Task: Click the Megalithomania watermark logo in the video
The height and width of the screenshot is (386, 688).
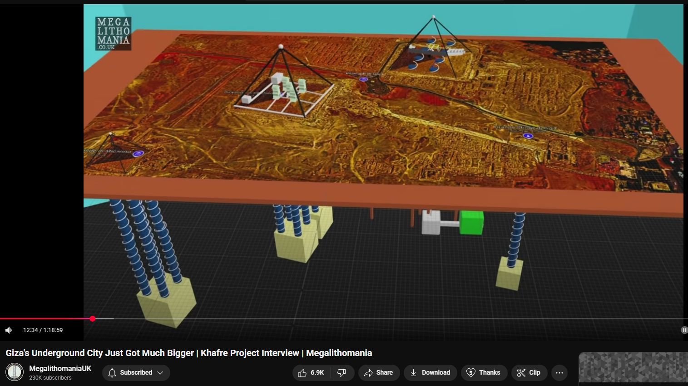Action: pos(113,33)
